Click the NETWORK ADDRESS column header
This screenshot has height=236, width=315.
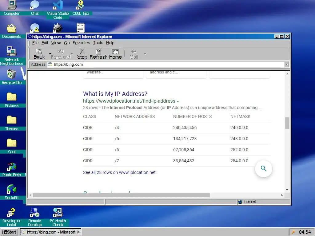pos(135,116)
